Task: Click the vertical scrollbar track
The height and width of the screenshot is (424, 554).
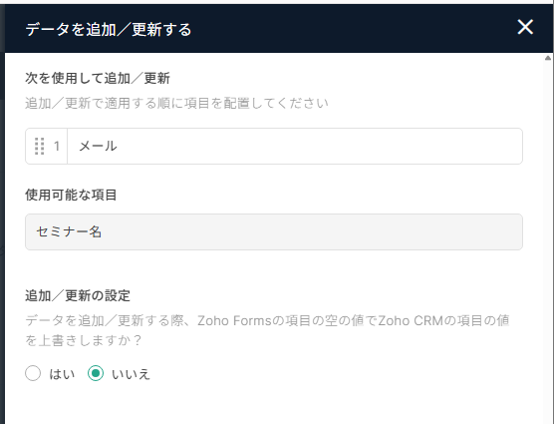Action: point(548,240)
